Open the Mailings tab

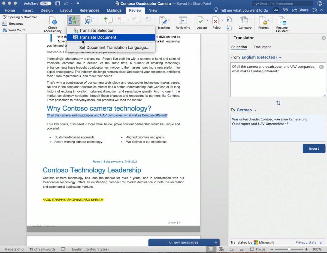click(114, 10)
